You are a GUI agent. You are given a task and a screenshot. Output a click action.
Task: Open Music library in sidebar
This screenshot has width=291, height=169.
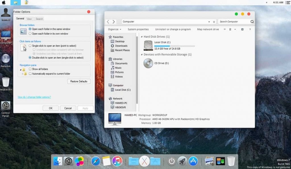(x=116, y=68)
